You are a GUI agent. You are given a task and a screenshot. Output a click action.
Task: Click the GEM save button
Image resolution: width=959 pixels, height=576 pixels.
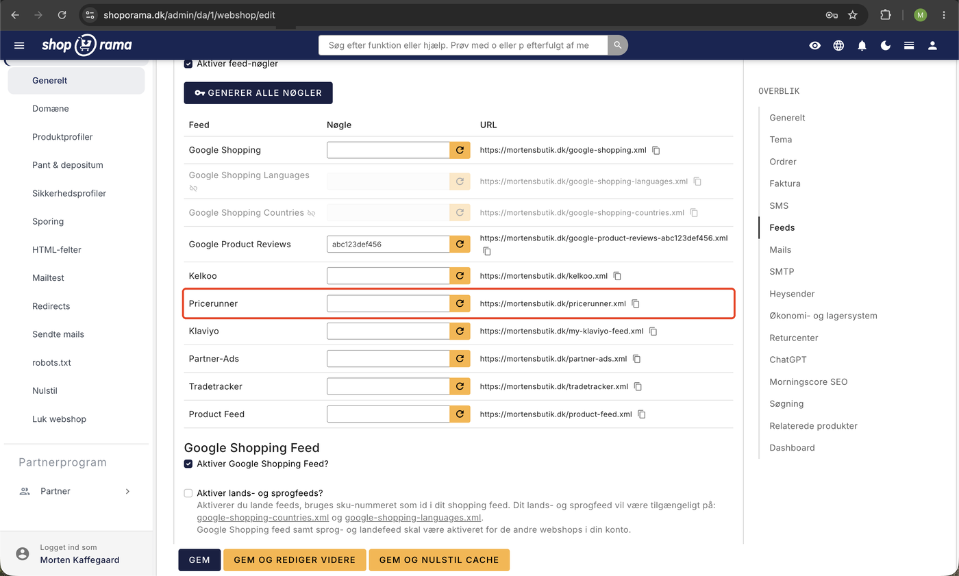(199, 560)
